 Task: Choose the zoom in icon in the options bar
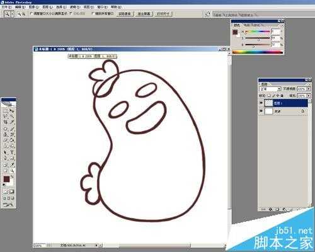click(19, 14)
